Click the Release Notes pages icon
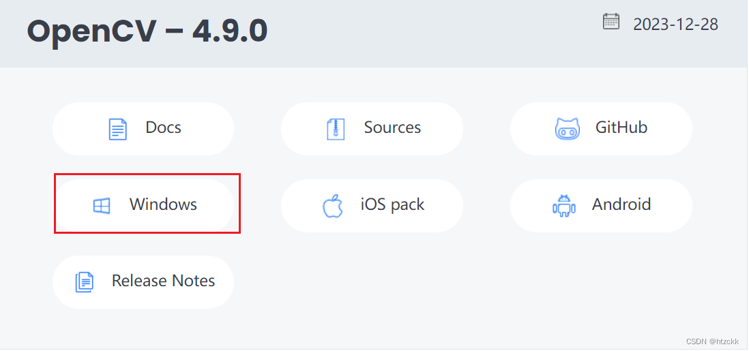Viewport: 749px width, 351px height. (x=85, y=282)
